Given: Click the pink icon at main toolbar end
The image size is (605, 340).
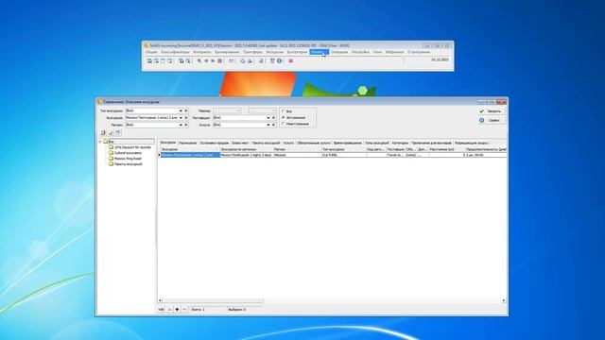Looking at the screenshot, I should coord(291,60).
